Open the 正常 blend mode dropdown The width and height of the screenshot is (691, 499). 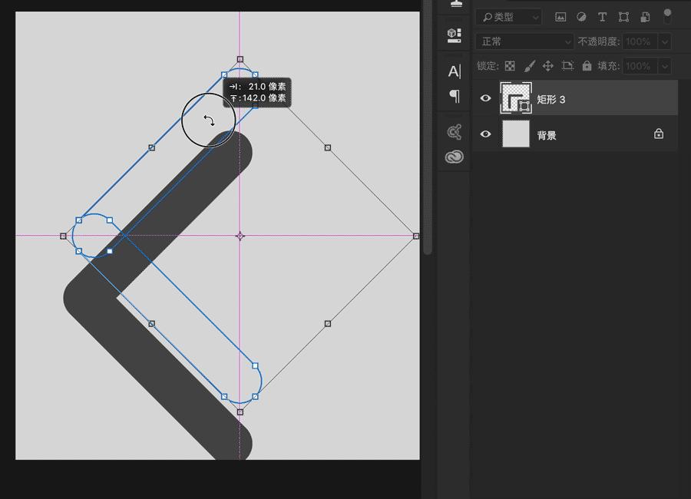point(525,41)
